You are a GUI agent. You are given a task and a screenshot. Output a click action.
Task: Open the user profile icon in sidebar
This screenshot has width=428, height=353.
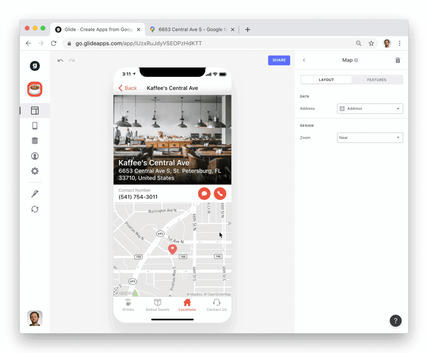(x=35, y=156)
